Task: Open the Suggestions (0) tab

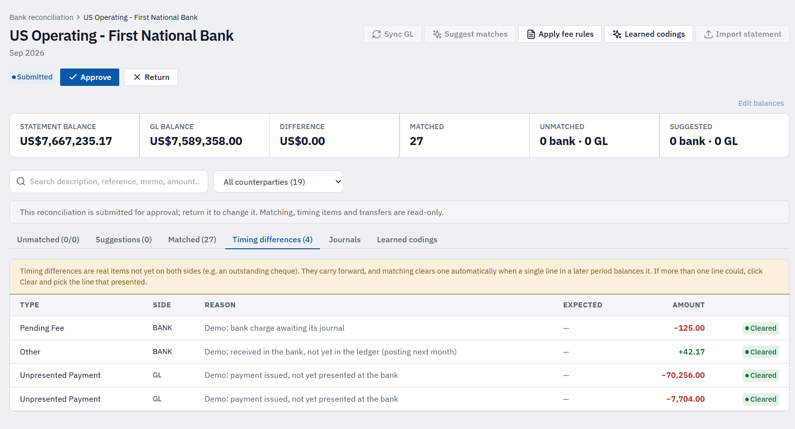Action: [124, 239]
